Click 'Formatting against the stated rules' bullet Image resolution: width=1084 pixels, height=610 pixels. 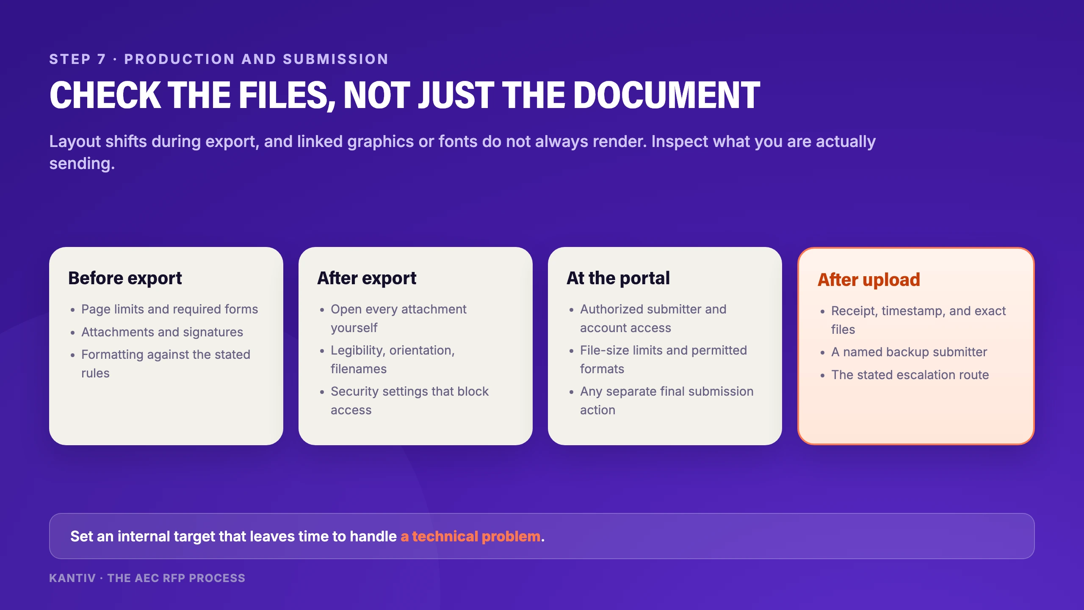click(x=166, y=364)
